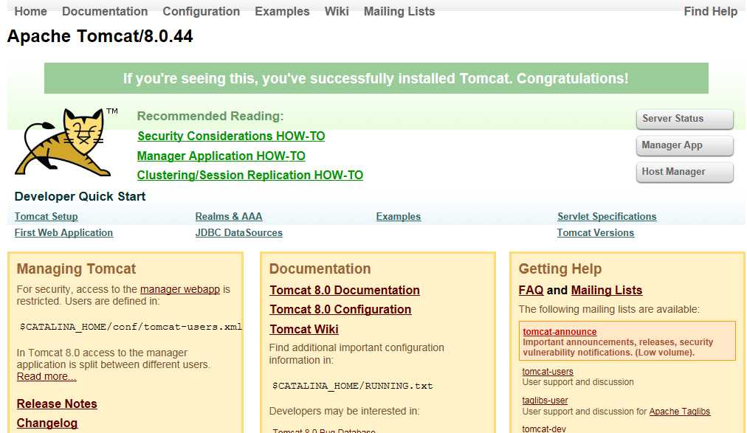
Task: Open First Web Application link
Action: pyautogui.click(x=63, y=232)
